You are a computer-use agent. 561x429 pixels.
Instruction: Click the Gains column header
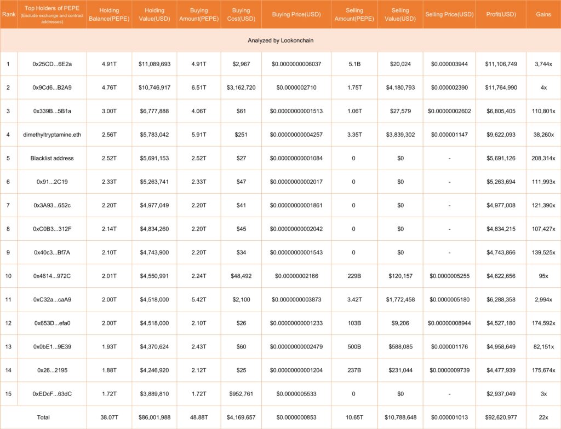[x=543, y=14]
